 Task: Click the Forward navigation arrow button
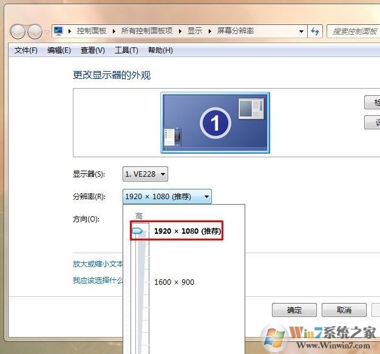coord(35,31)
